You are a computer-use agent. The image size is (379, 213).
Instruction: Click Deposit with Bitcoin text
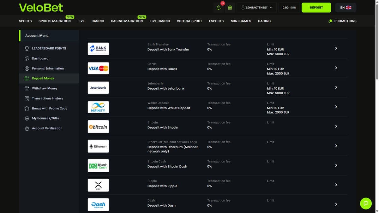tap(163, 127)
